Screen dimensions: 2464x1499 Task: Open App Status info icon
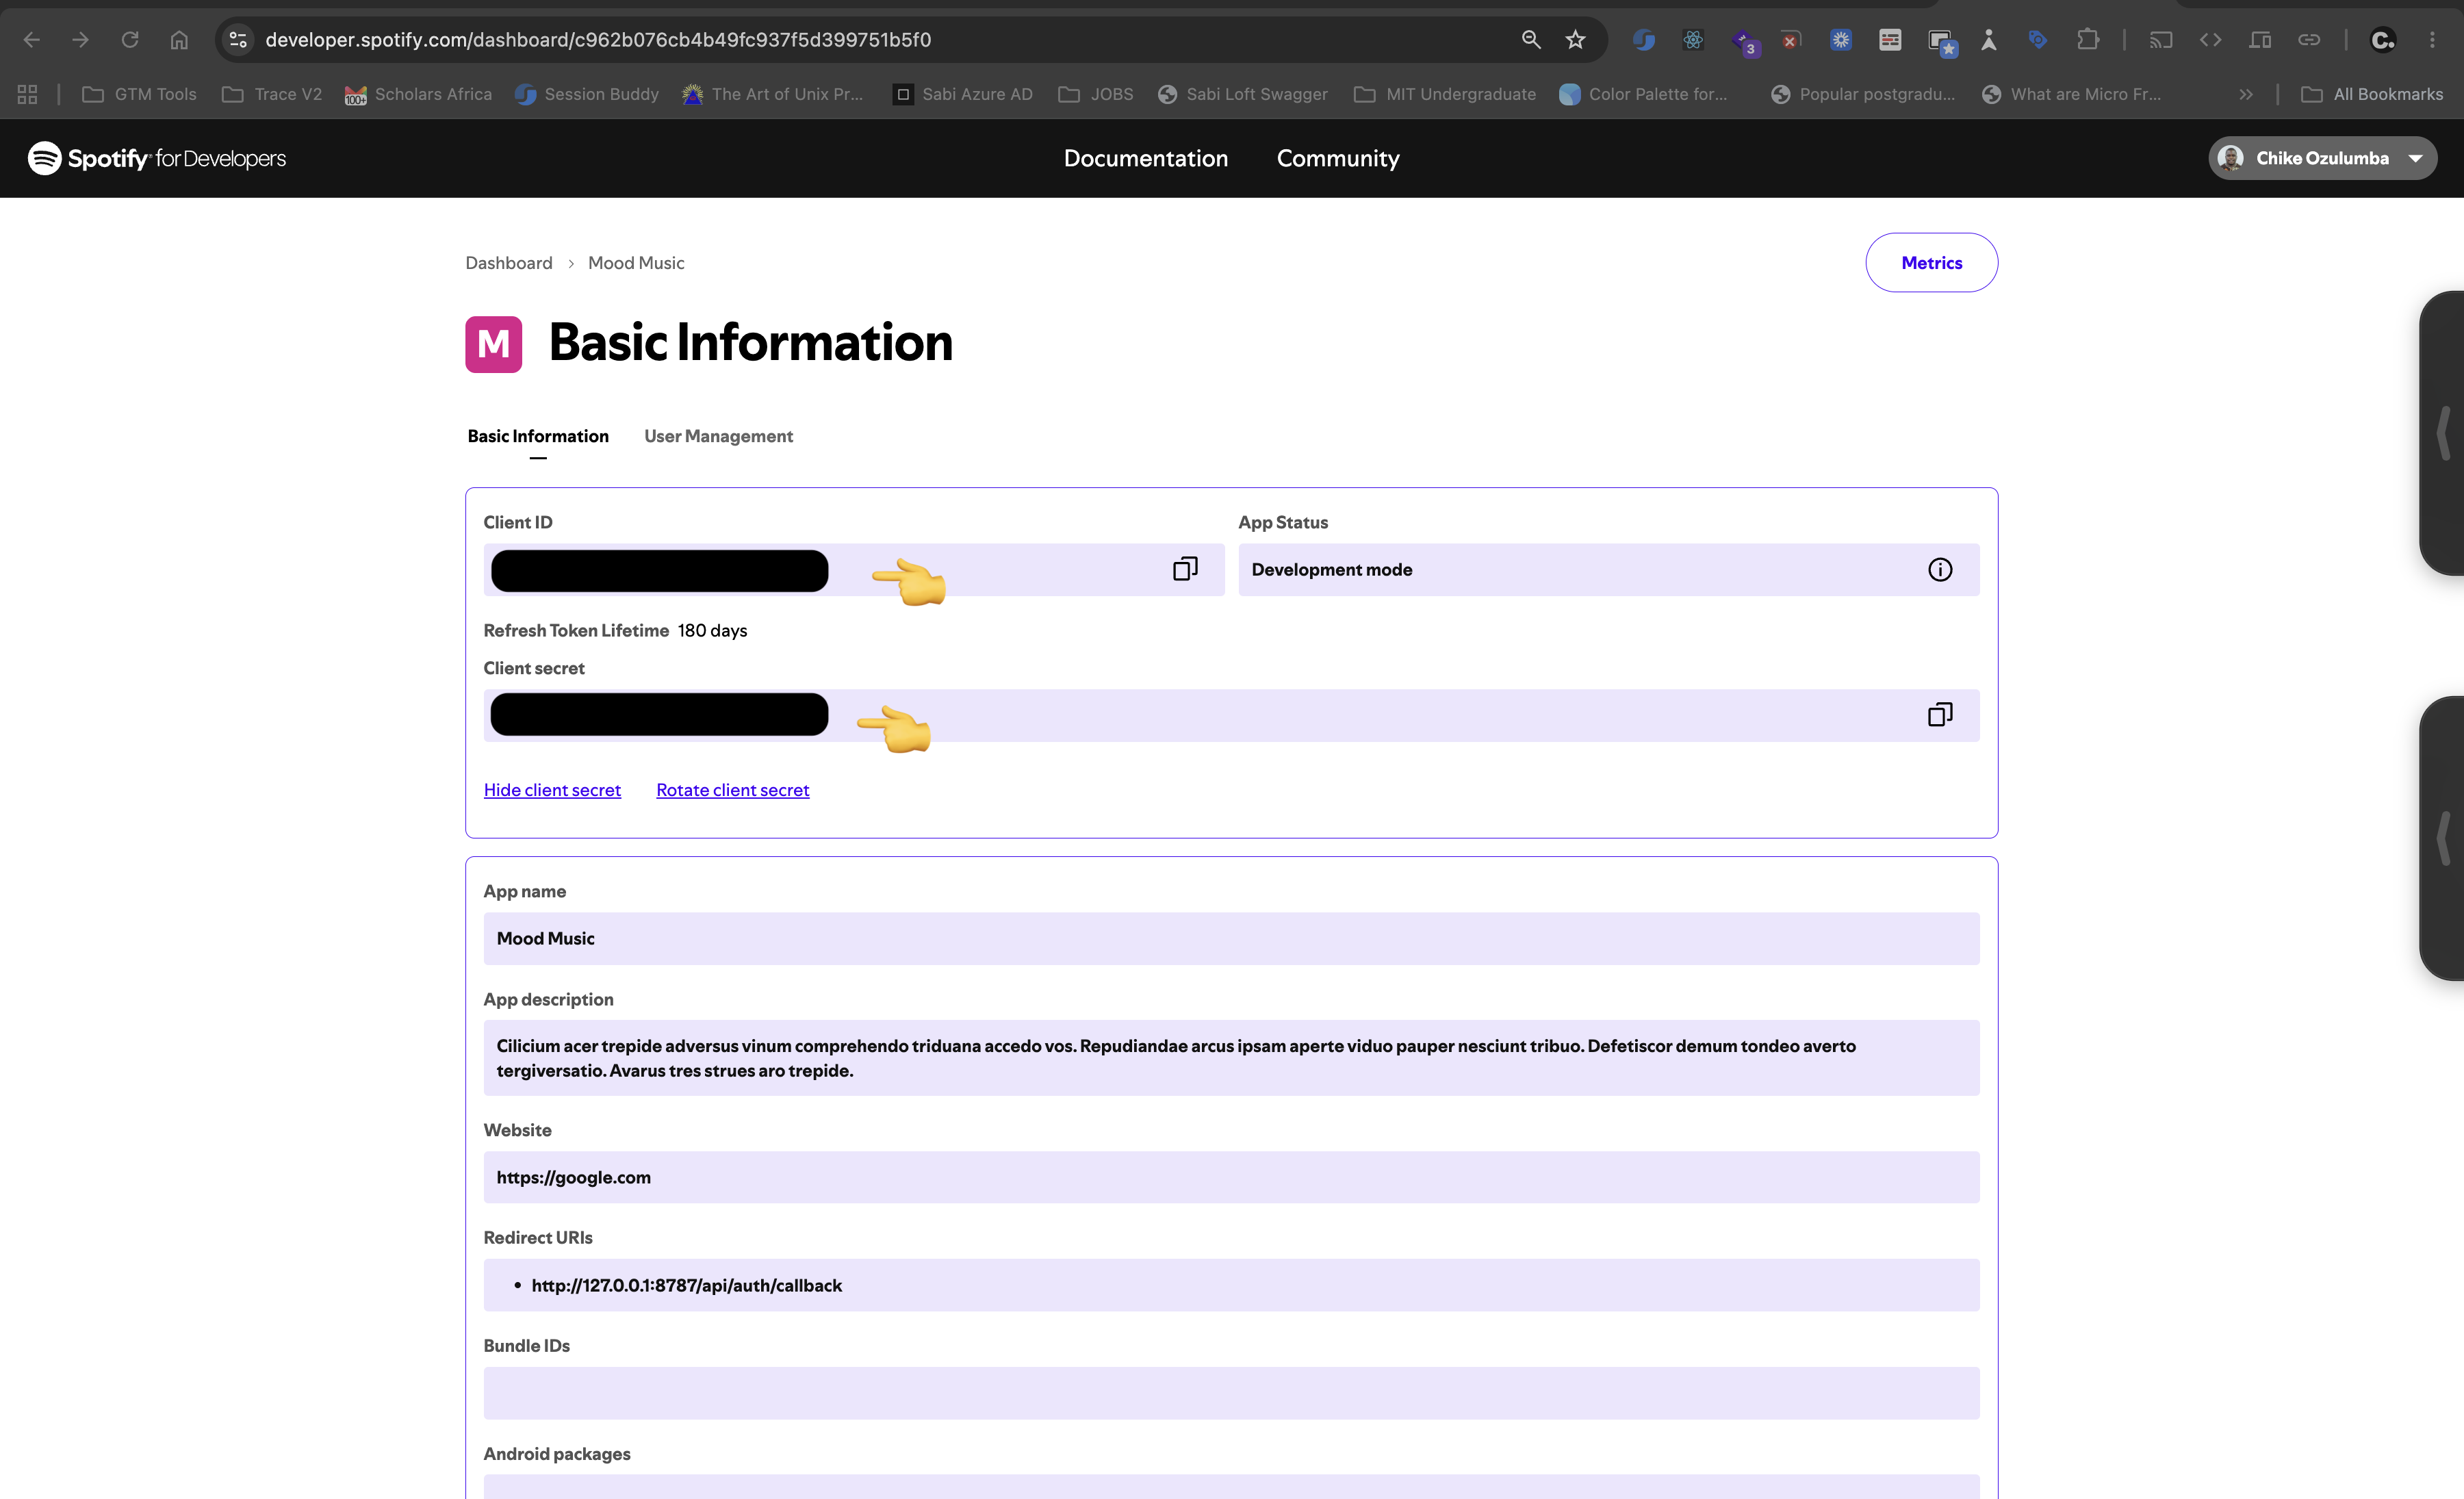coord(1939,569)
